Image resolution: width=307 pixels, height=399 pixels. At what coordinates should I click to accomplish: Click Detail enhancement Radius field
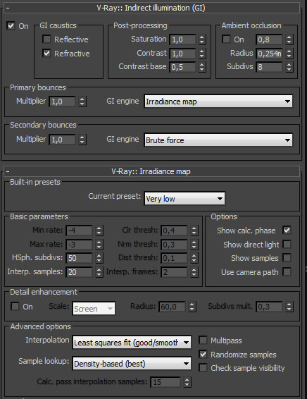(173, 307)
